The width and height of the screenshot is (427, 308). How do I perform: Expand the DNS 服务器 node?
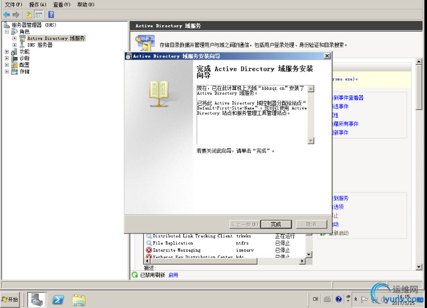(x=15, y=45)
